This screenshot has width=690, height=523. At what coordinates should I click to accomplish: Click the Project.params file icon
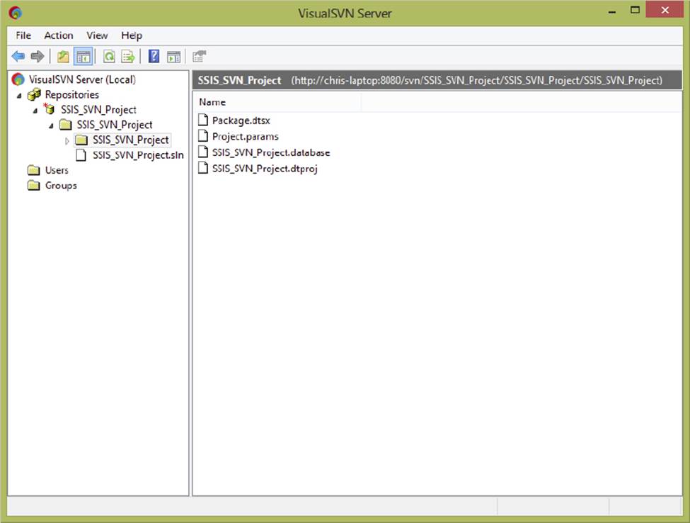point(203,136)
